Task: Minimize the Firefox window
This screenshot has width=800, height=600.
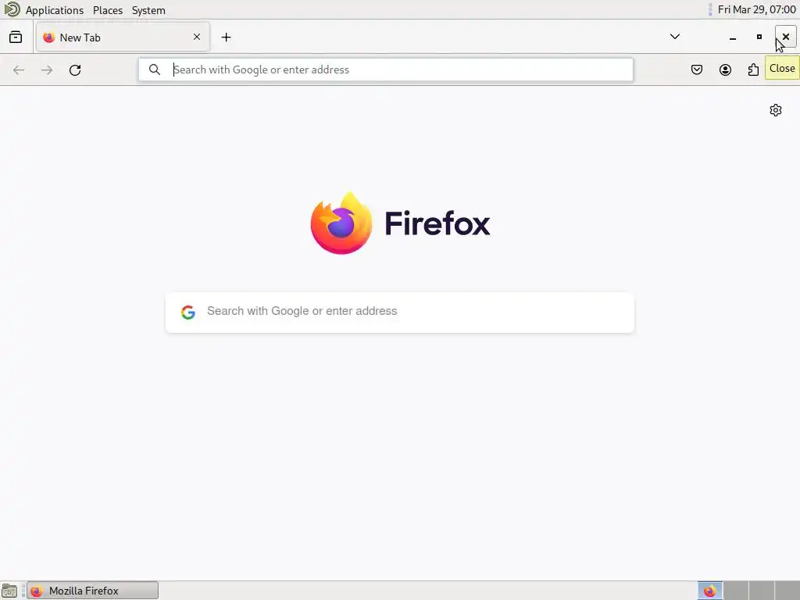Action: click(x=733, y=37)
